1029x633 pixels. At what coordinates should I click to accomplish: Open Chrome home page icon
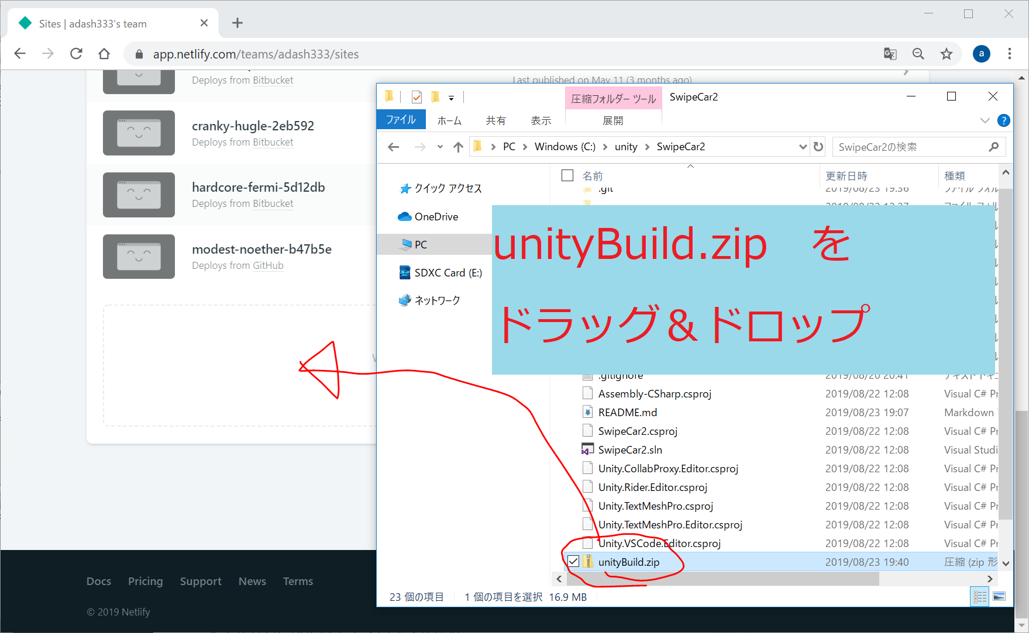click(104, 54)
